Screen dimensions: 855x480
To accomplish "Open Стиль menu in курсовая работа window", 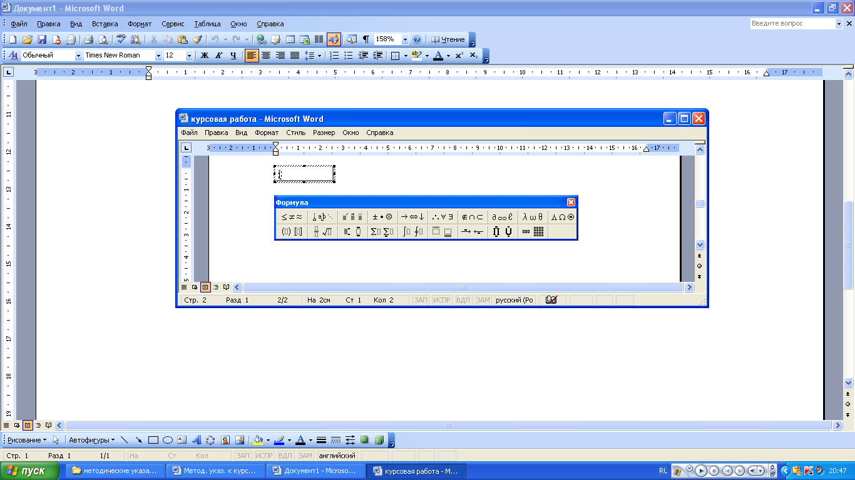I will pyautogui.click(x=296, y=132).
